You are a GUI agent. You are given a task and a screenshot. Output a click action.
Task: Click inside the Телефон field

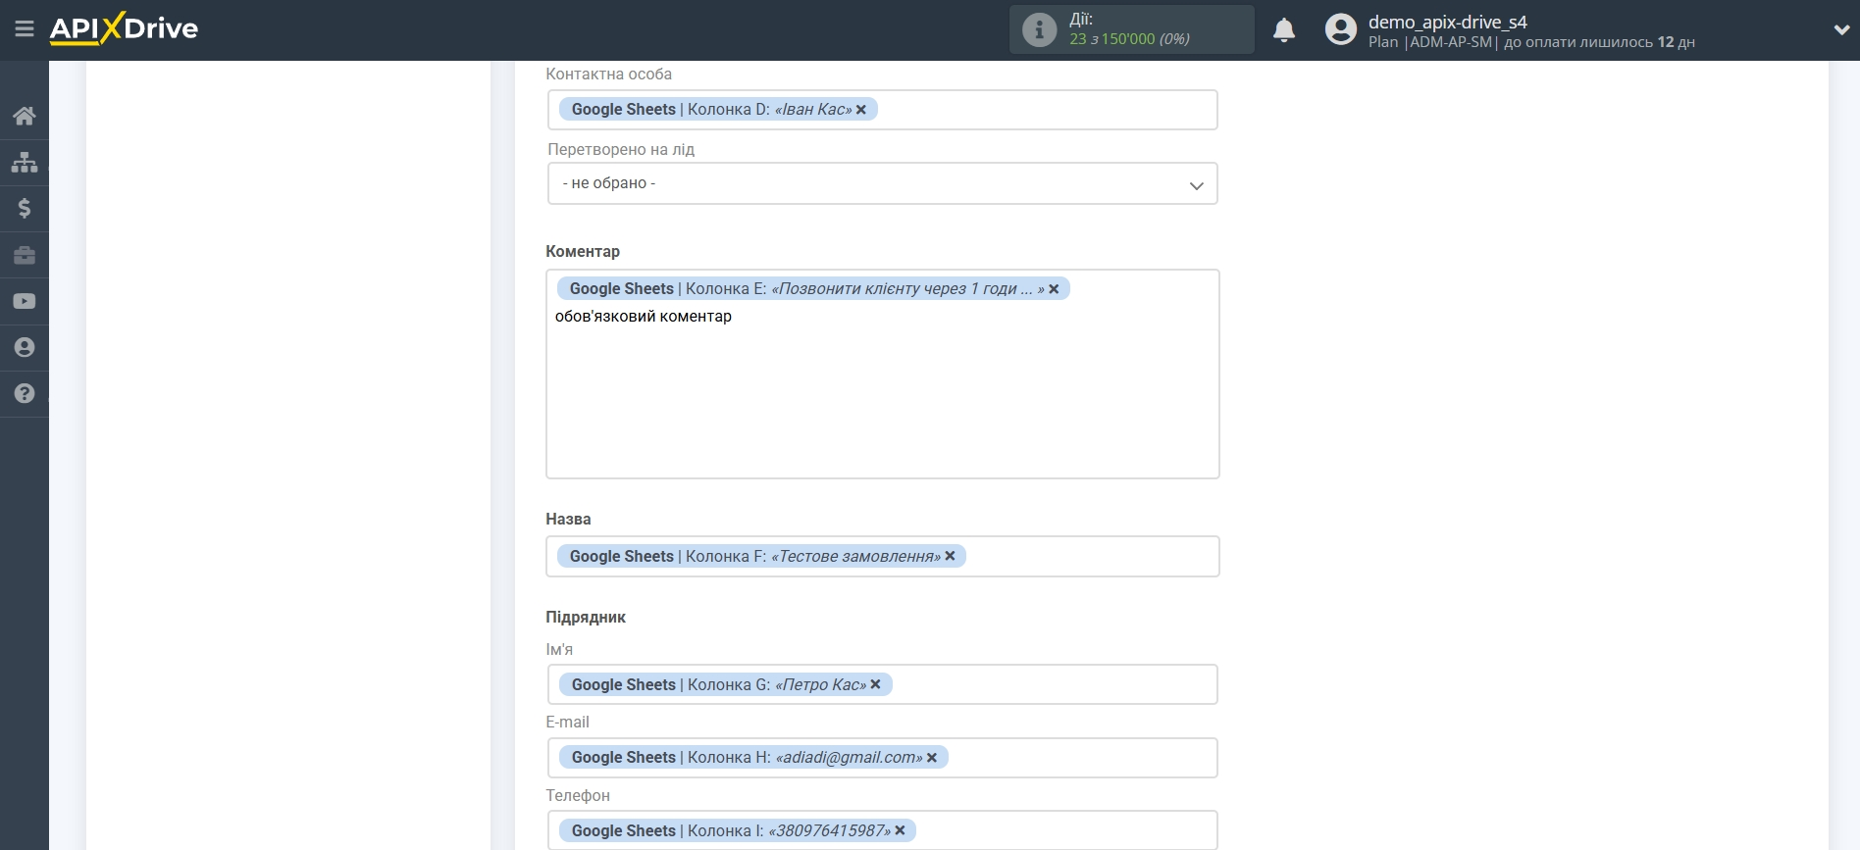883,830
